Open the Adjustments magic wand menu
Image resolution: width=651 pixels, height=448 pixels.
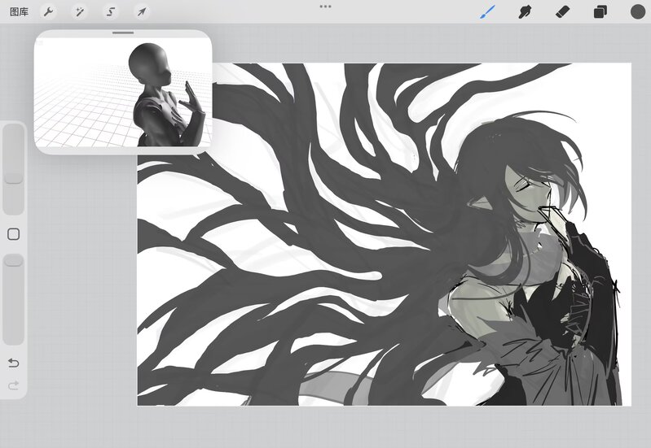click(79, 11)
